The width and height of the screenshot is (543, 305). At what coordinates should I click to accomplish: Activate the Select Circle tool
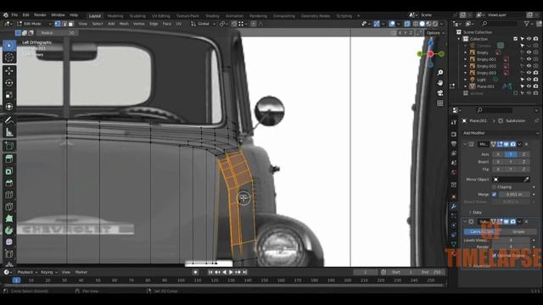(x=9, y=46)
